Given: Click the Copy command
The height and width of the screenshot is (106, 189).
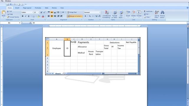Looking at the screenshot, I should (10, 14).
